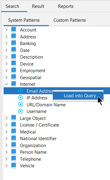Select the Account category label
Viewport: 110px width, 180px height.
tap(28, 30)
